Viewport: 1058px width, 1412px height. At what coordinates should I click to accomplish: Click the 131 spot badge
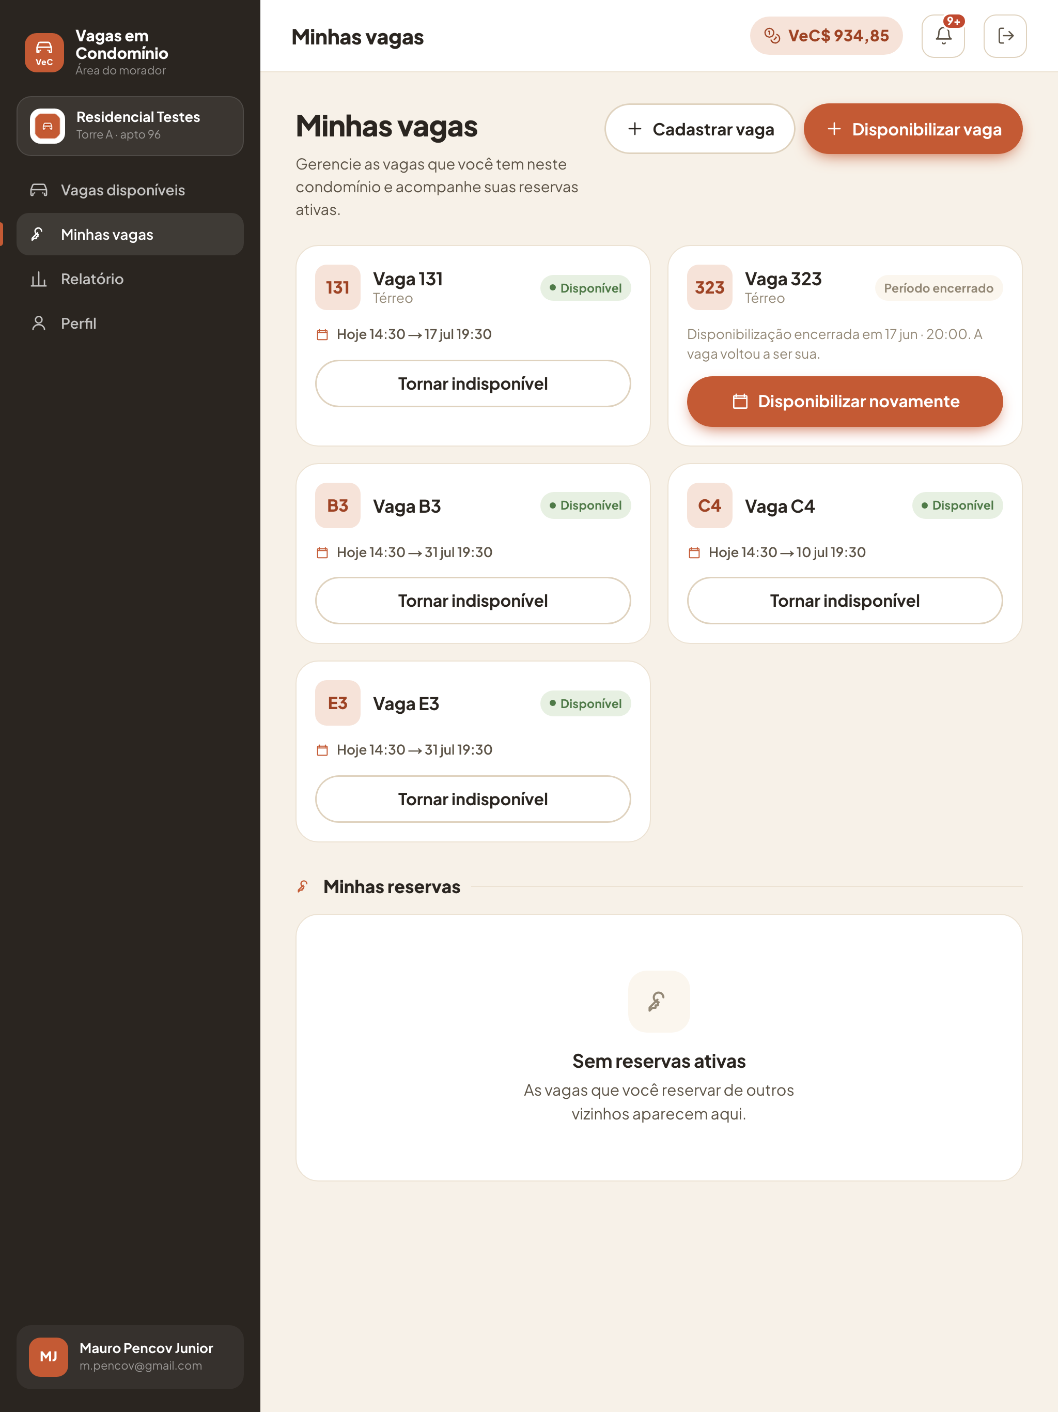tap(337, 287)
